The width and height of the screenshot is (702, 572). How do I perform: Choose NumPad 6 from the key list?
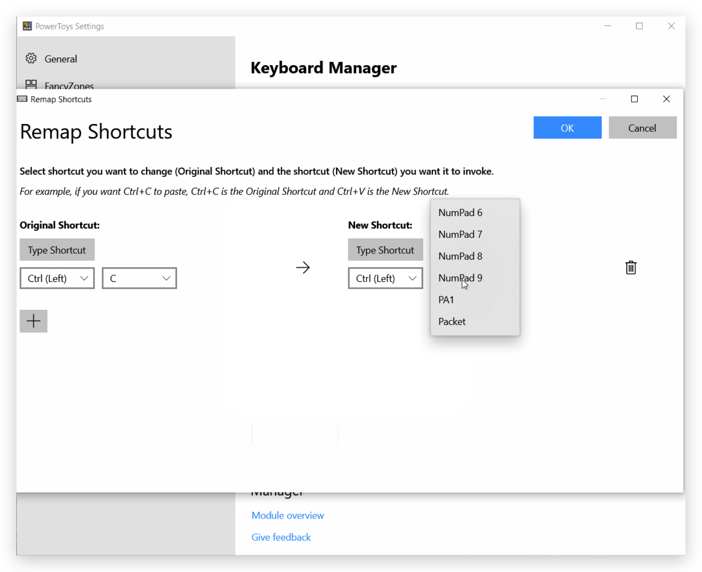tap(475, 213)
